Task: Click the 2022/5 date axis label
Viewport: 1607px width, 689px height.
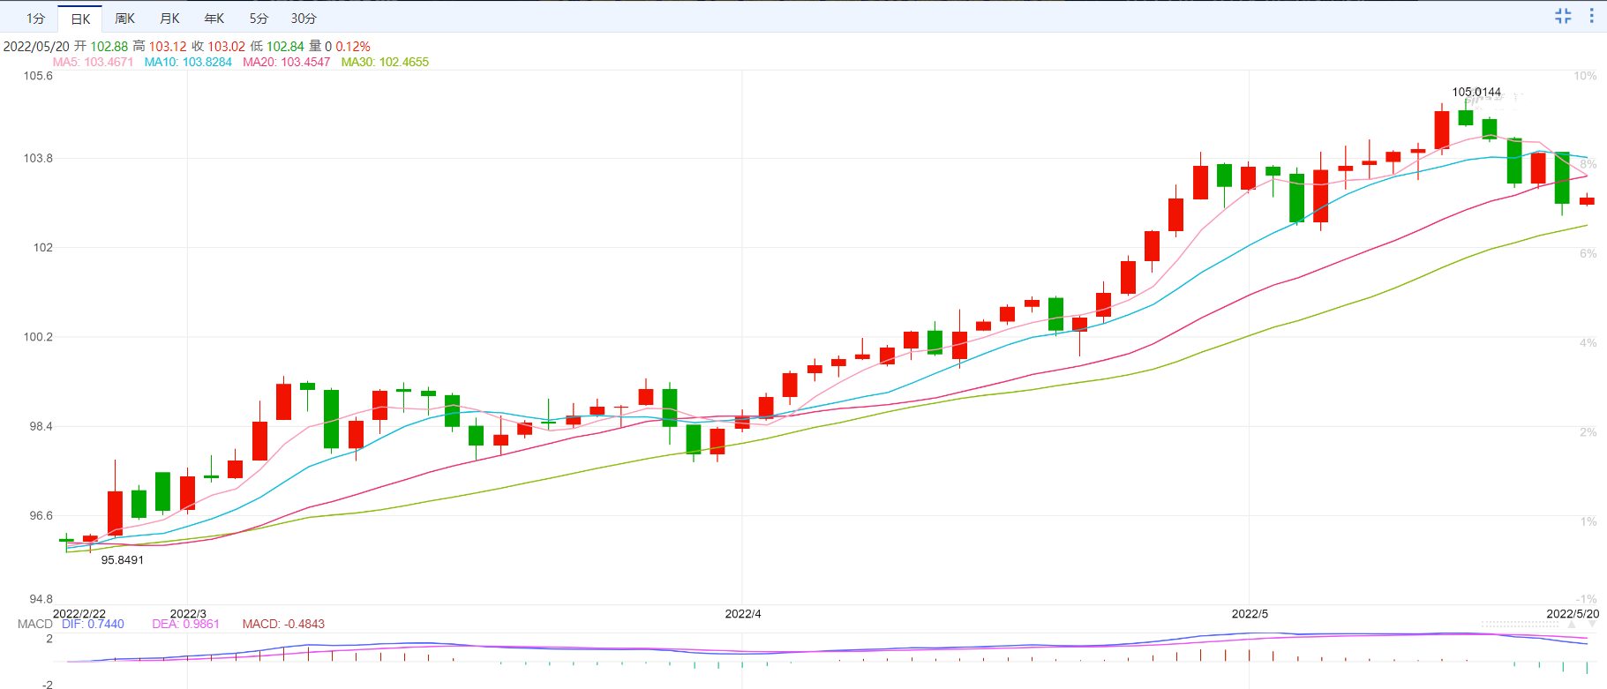Action: click(1250, 613)
